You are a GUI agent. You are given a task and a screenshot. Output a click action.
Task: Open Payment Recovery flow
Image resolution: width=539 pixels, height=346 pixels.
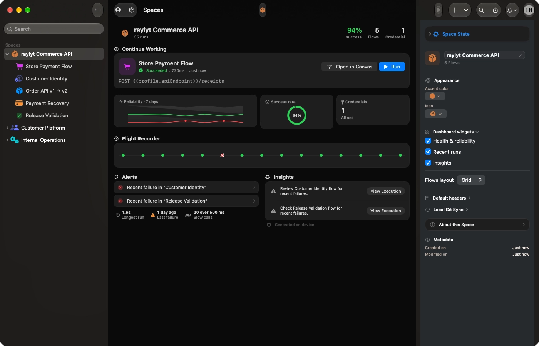pos(54,103)
